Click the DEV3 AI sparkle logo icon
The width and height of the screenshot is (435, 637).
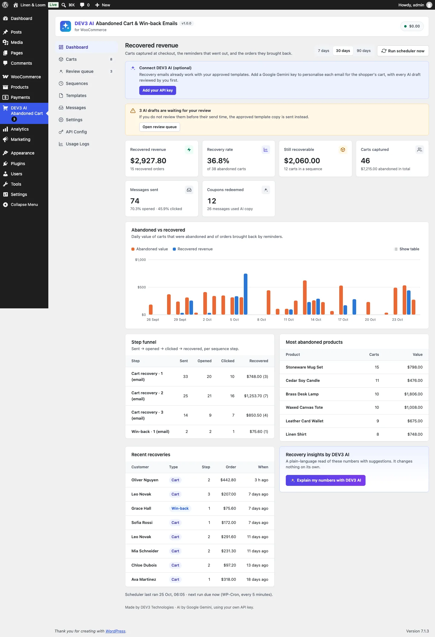click(x=66, y=26)
